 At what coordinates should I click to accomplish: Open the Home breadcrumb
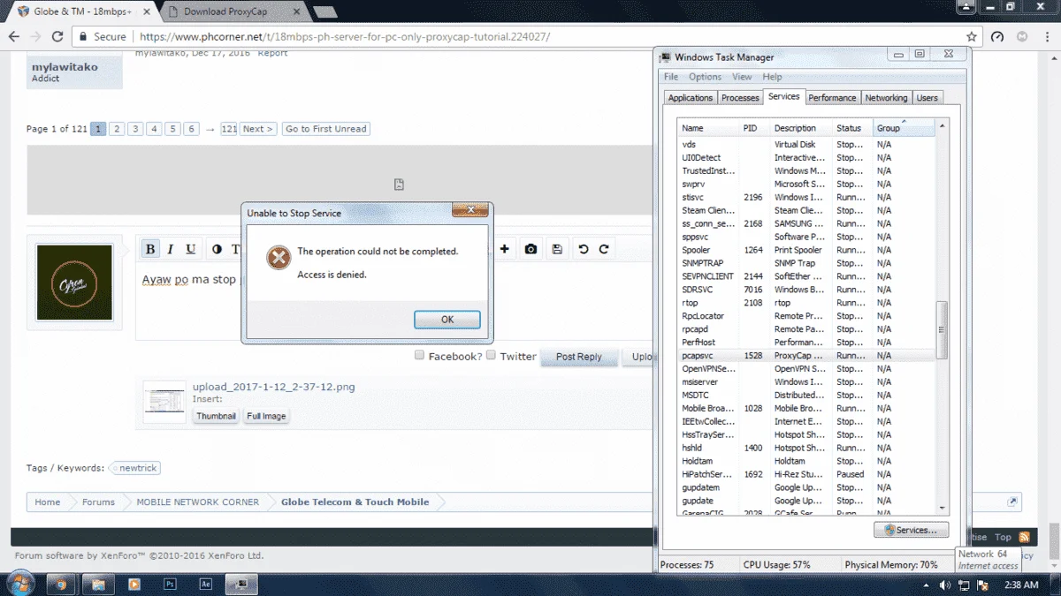pos(47,502)
